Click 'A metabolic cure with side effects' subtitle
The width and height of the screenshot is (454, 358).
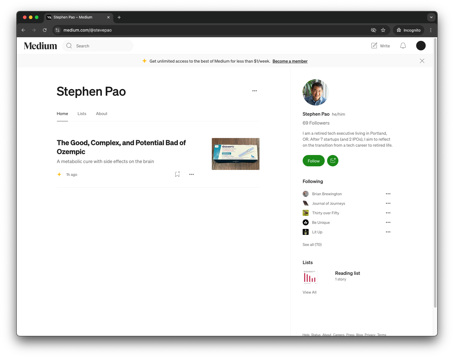(x=105, y=161)
